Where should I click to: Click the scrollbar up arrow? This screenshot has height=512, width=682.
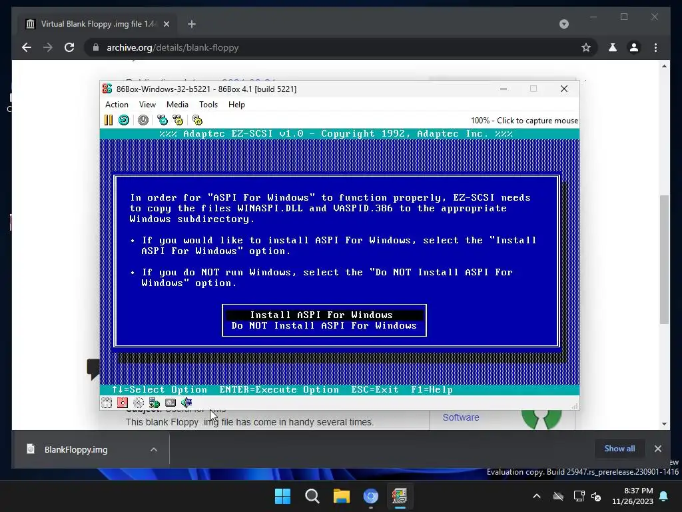click(x=664, y=66)
